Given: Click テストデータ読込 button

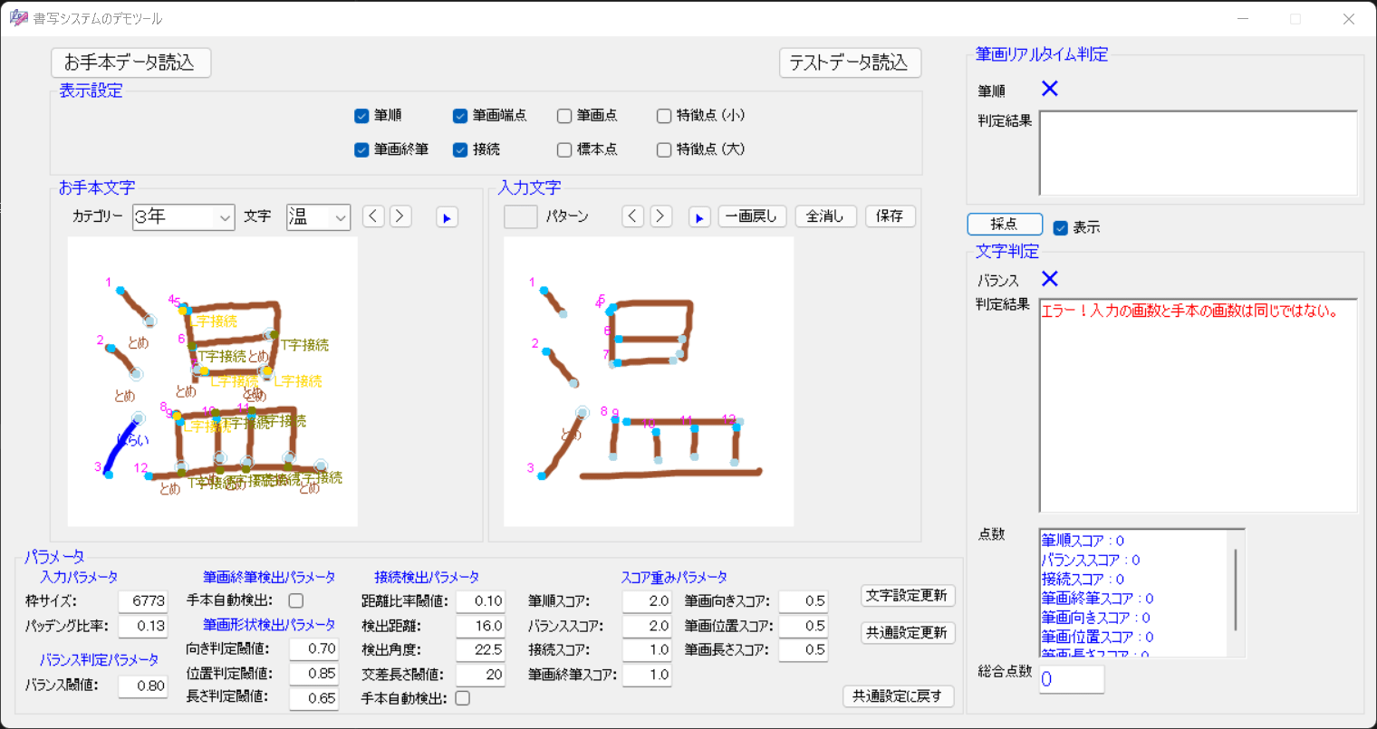Looking at the screenshot, I should (850, 62).
